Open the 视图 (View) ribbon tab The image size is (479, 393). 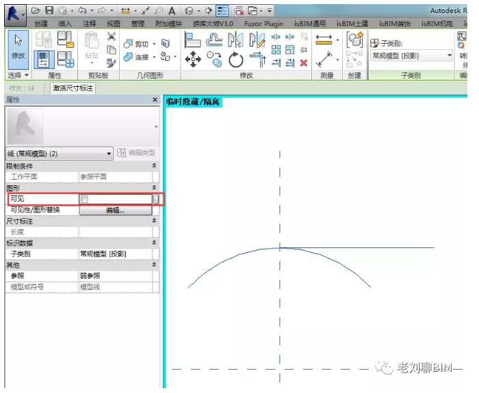[114, 23]
